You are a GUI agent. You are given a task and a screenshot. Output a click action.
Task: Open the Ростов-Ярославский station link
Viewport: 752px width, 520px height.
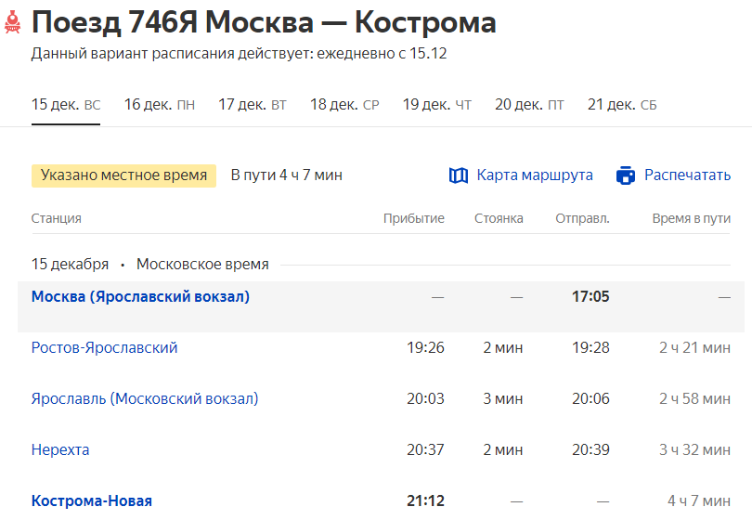(x=104, y=348)
